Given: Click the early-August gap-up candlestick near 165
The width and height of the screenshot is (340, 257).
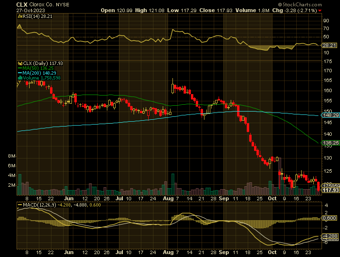Looking at the screenshot, I should pyautogui.click(x=172, y=86).
